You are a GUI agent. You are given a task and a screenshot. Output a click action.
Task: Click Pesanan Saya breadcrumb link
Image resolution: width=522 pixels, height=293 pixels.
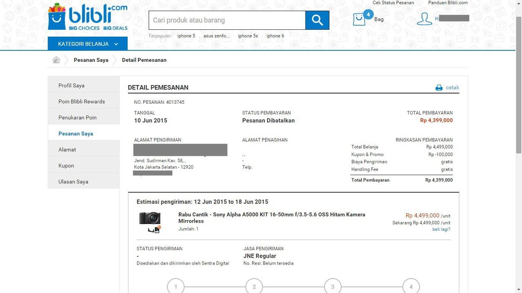click(x=91, y=60)
